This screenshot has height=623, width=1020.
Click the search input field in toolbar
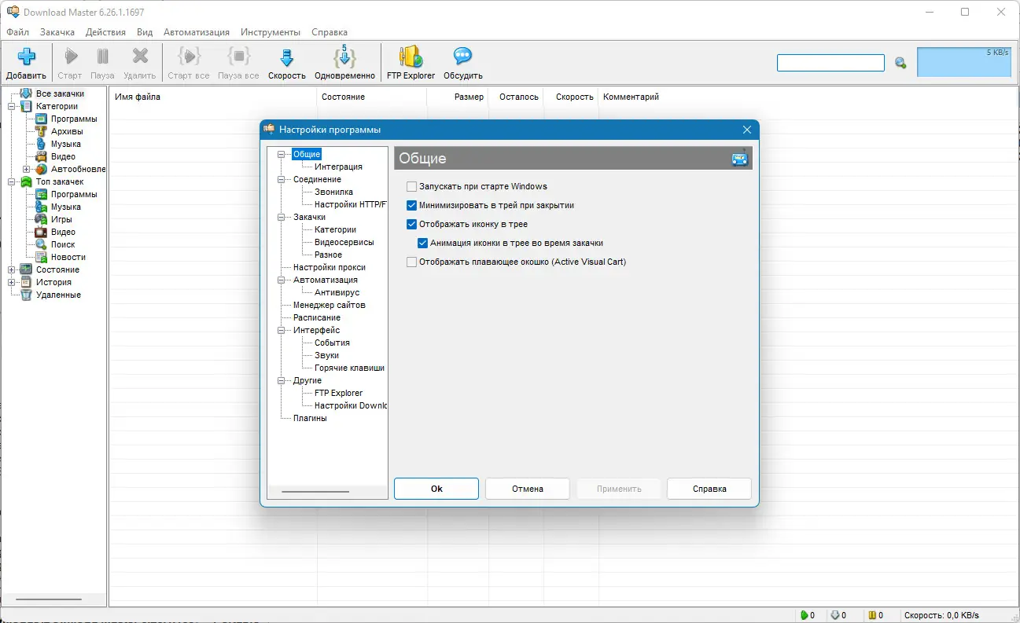tap(831, 63)
